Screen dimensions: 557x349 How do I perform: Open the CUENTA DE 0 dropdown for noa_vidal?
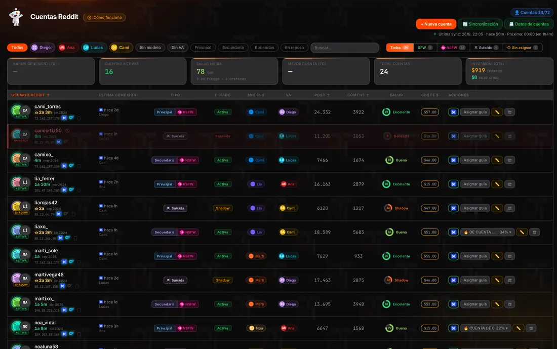(486, 328)
